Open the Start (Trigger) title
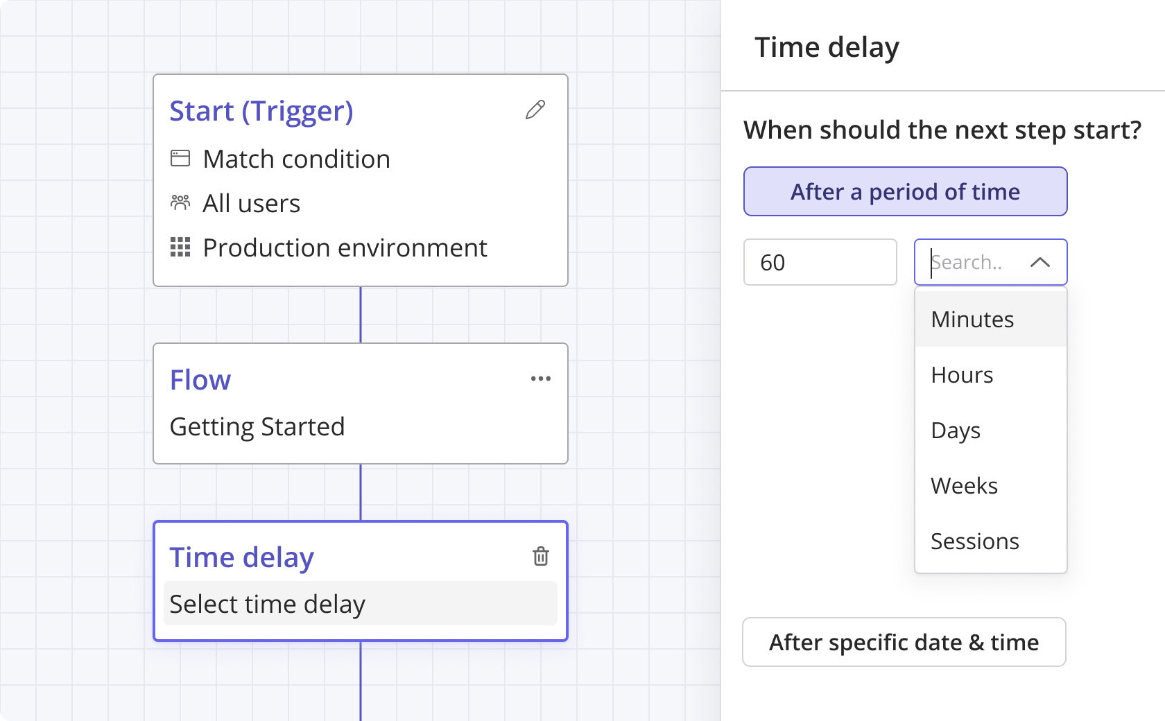Image resolution: width=1165 pixels, height=721 pixels. 261,111
